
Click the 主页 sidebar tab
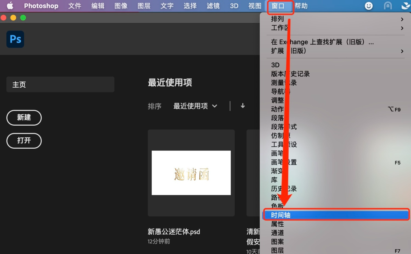60,84
